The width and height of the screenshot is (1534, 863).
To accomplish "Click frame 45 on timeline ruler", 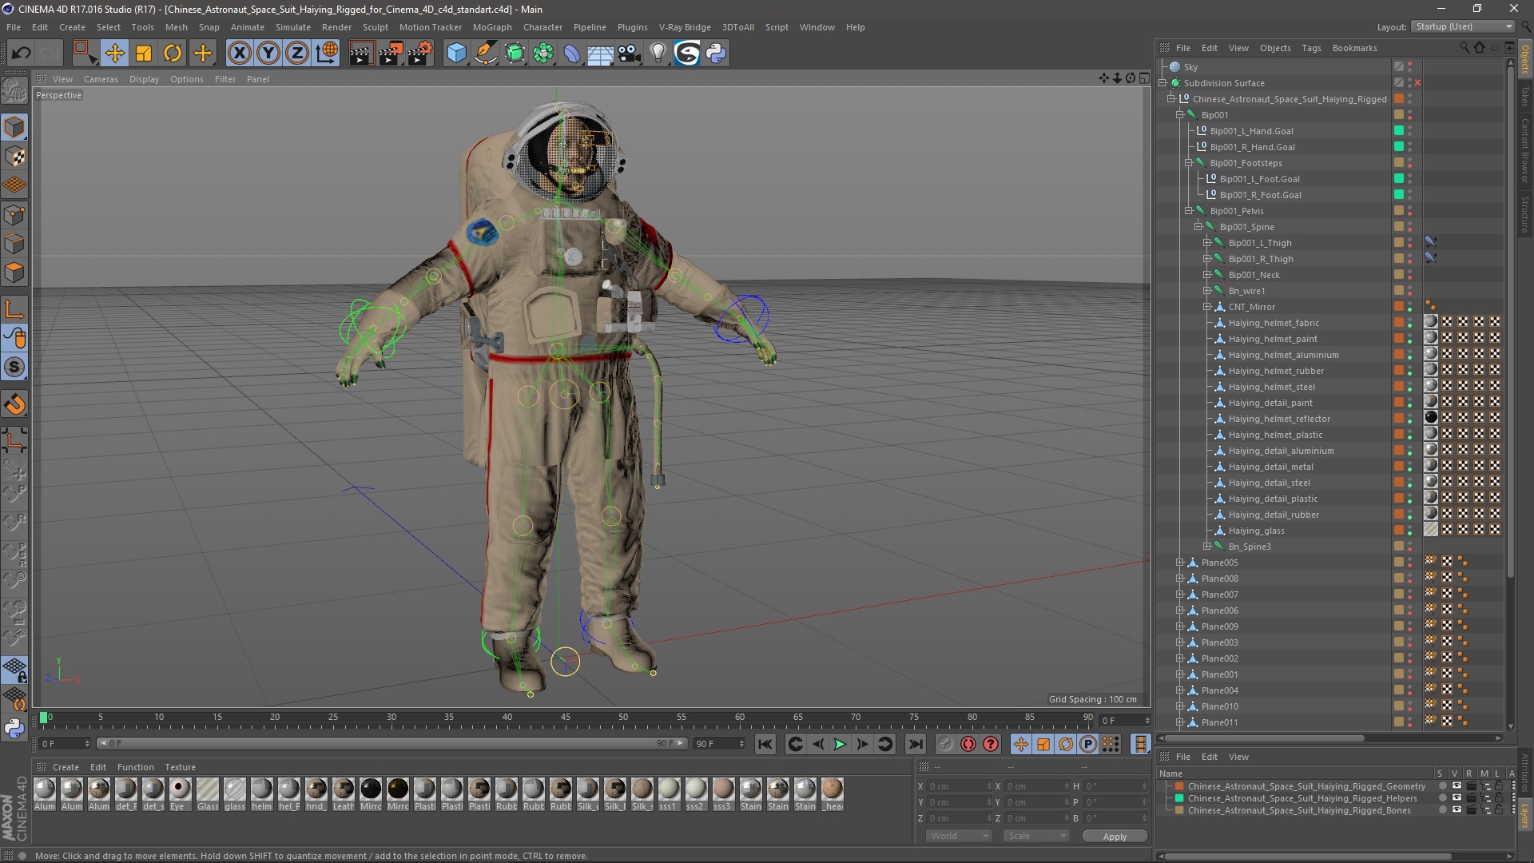I will (x=566, y=718).
